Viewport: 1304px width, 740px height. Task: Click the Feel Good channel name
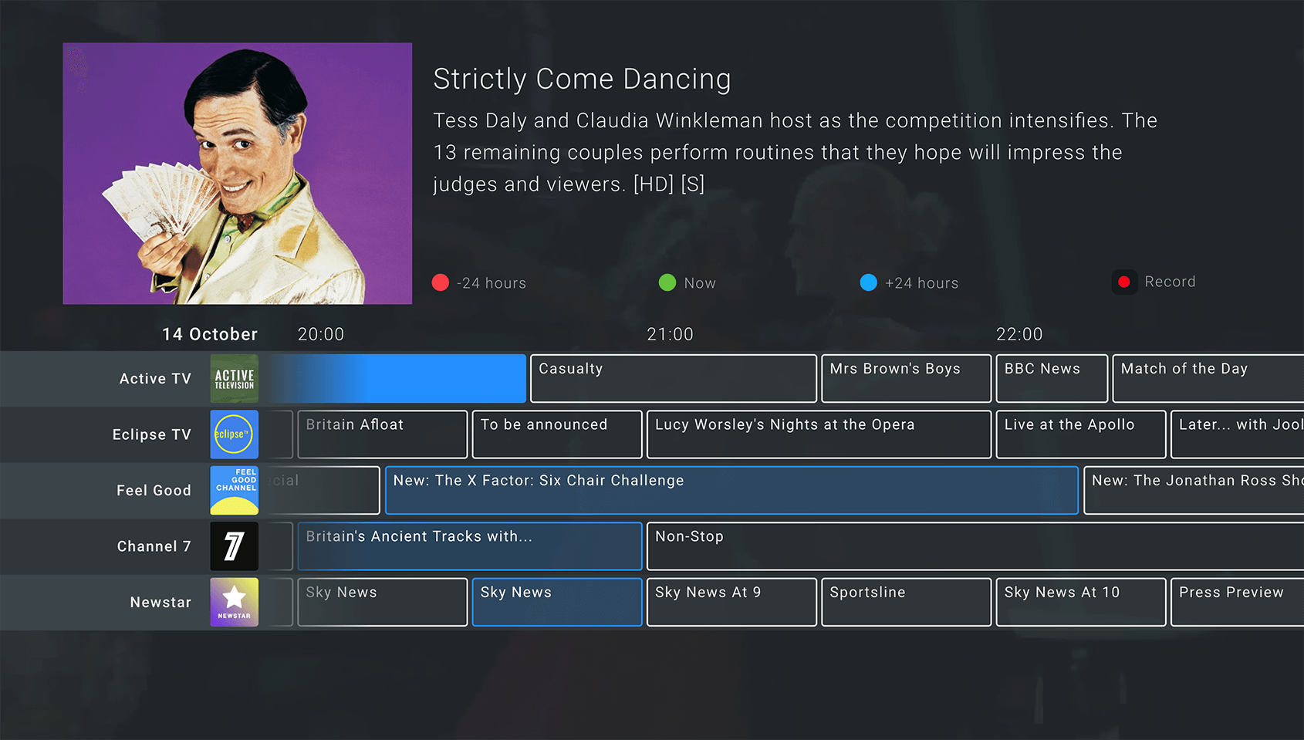154,491
